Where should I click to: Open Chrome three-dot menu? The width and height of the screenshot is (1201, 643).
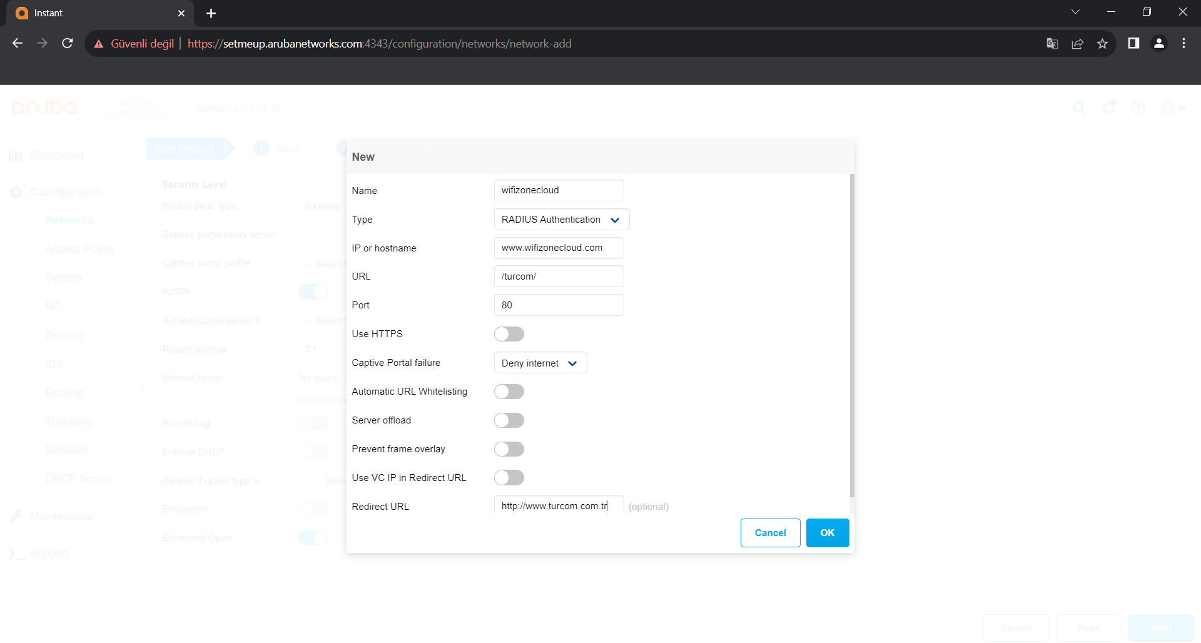pyautogui.click(x=1183, y=43)
